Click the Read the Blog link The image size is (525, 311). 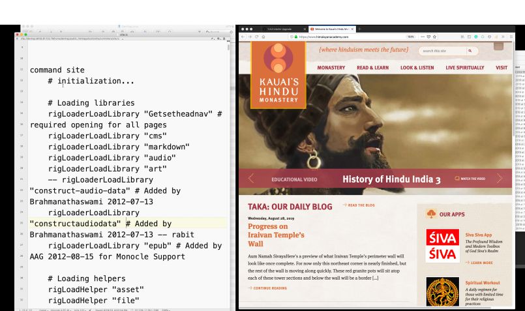(x=359, y=205)
